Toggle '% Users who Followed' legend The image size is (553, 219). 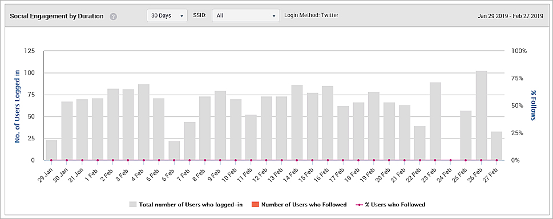391,205
